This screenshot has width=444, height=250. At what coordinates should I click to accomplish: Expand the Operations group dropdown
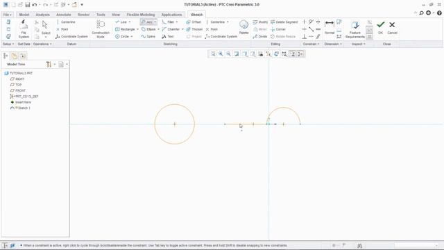[x=42, y=44]
